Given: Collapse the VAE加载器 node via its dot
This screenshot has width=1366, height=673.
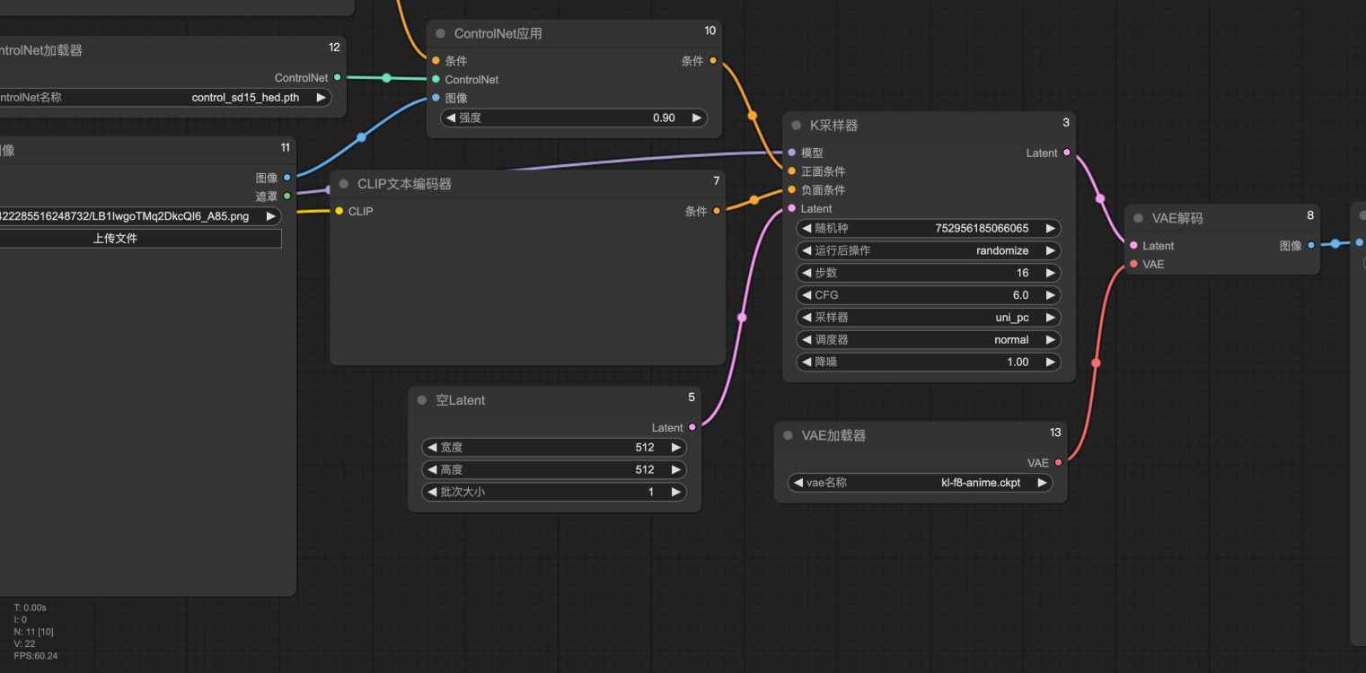Looking at the screenshot, I should pos(789,435).
